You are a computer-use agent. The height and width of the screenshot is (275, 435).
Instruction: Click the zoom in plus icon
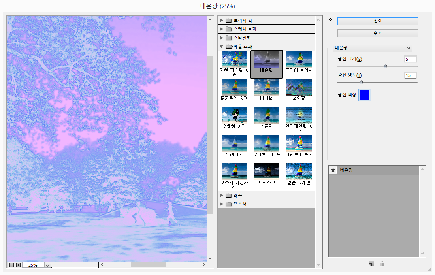click(x=18, y=265)
